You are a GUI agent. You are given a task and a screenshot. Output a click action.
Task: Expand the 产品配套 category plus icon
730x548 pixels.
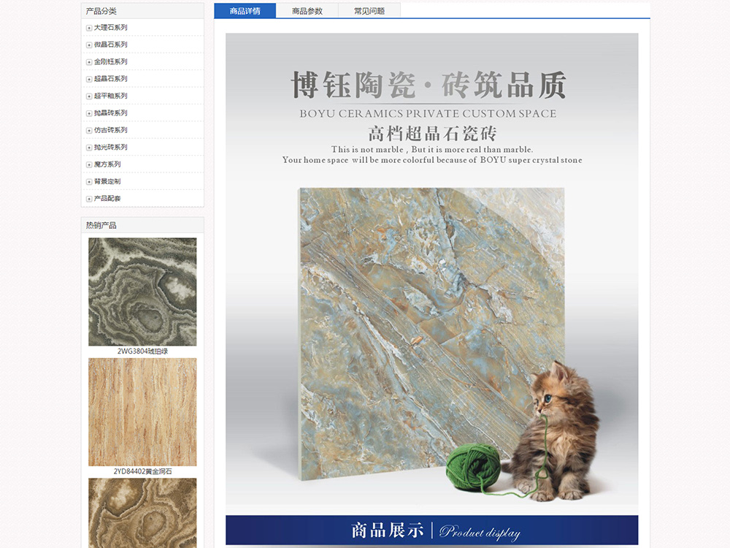click(89, 199)
